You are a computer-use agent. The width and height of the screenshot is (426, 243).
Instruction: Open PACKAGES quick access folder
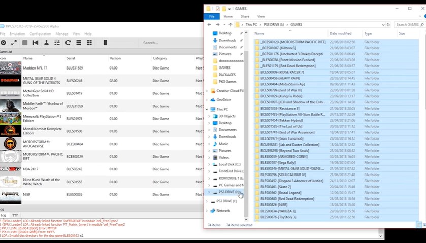(x=227, y=75)
